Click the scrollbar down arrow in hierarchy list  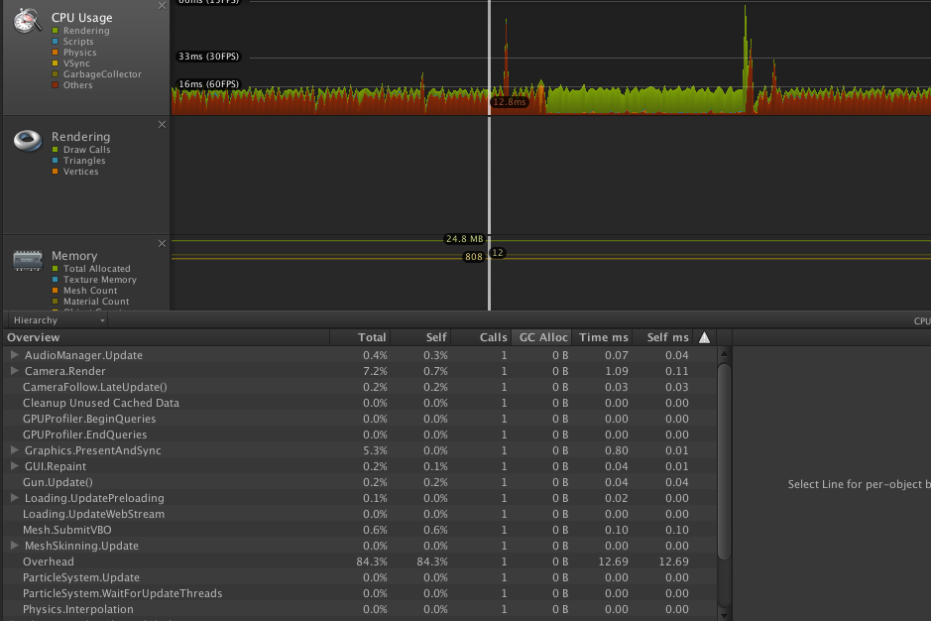click(724, 616)
